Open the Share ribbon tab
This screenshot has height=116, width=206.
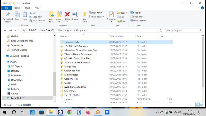(27, 8)
